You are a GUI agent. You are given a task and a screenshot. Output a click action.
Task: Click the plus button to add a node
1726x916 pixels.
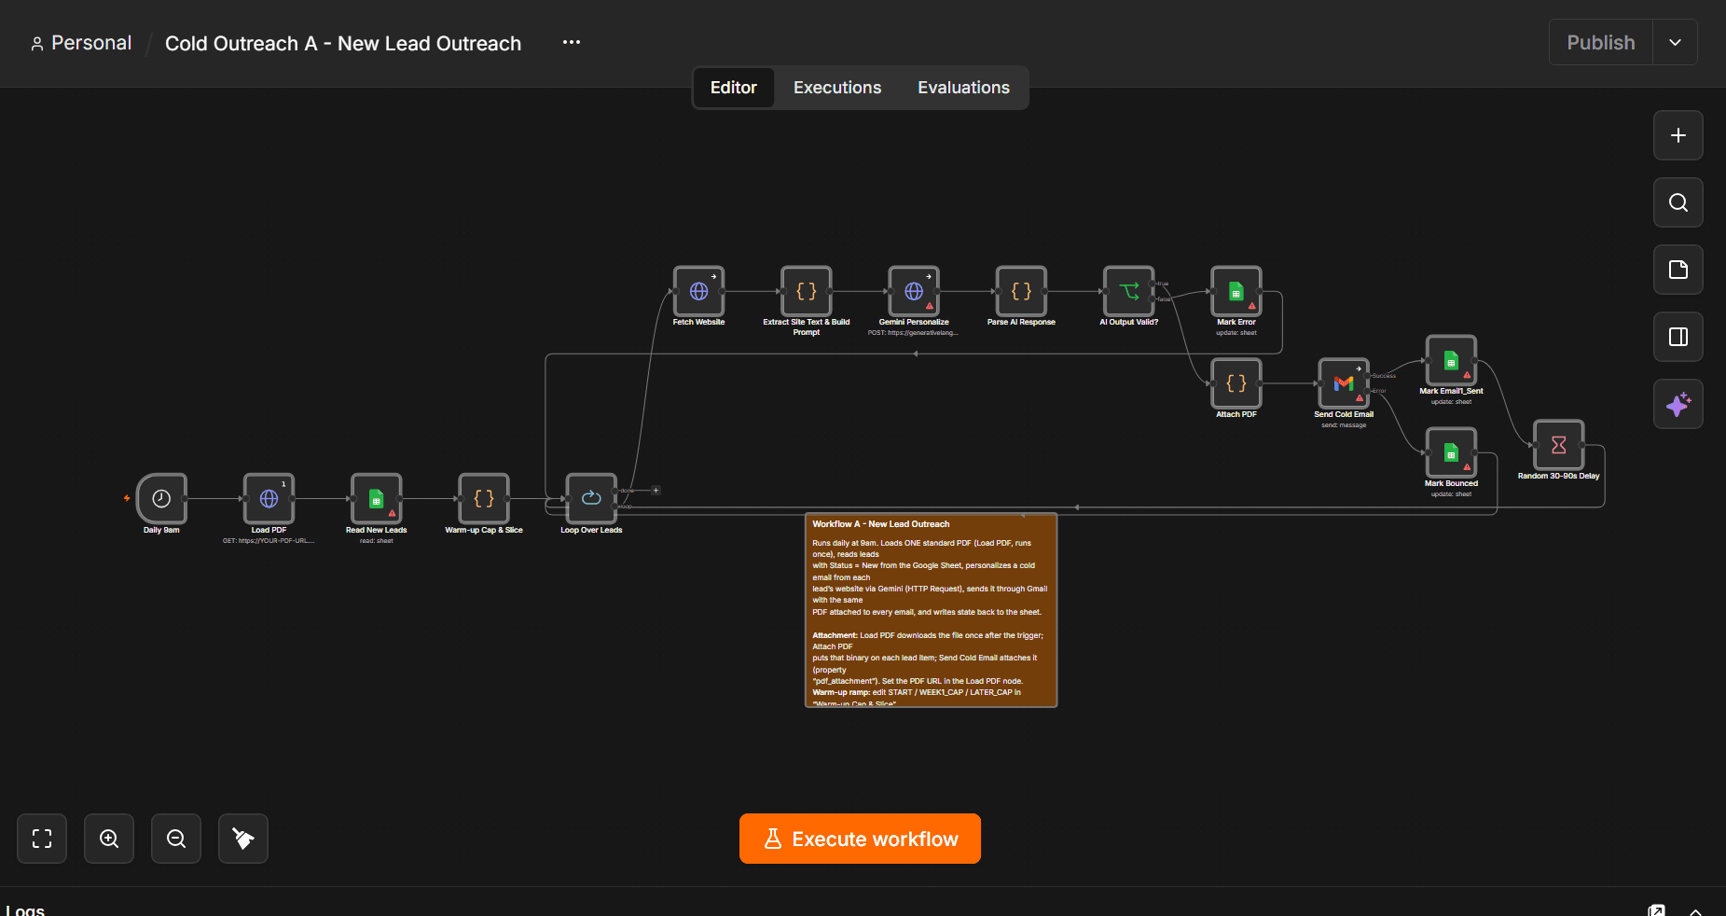[1678, 135]
